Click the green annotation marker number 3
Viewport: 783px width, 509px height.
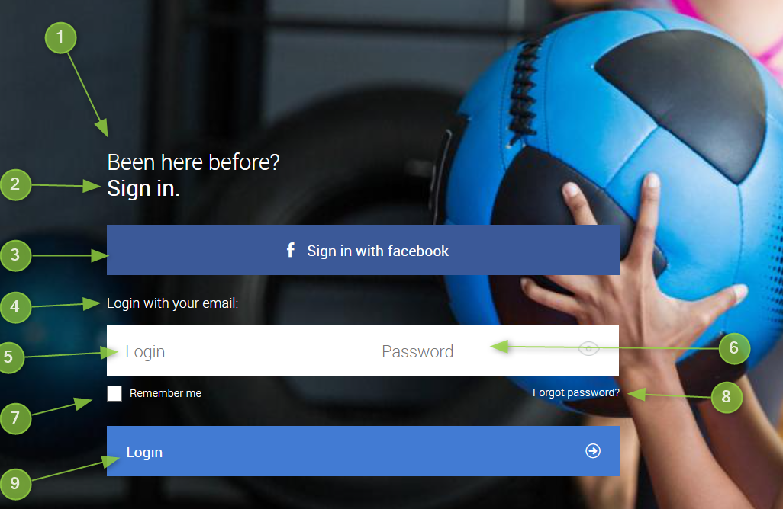point(15,255)
